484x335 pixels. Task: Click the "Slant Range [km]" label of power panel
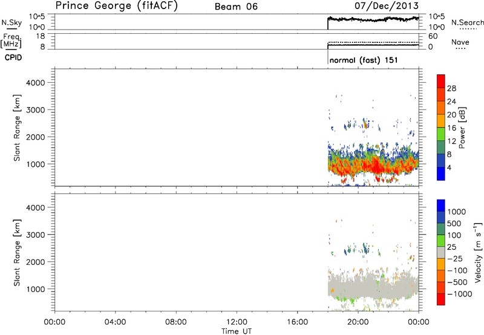tap(17, 128)
